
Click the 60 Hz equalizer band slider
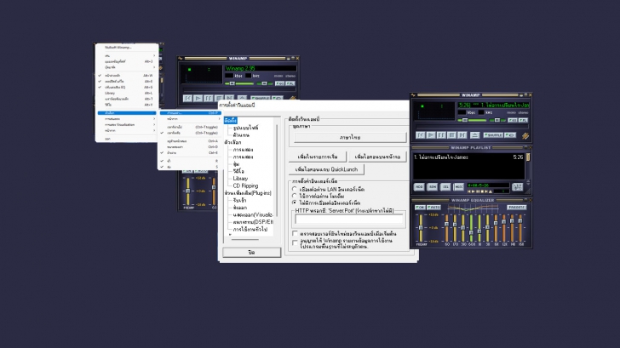point(447,228)
